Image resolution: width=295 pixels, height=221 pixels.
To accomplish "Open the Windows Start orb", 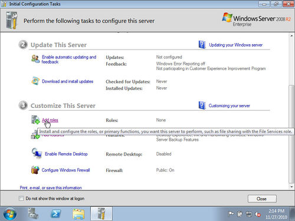I will pos(10,214).
